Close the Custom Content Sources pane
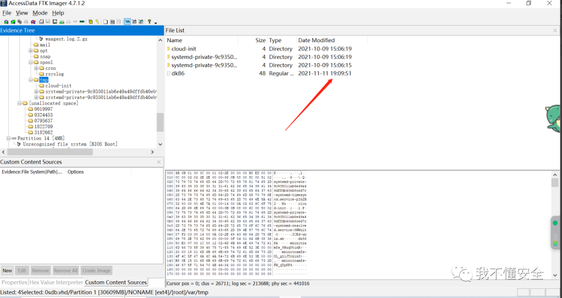 tap(159, 162)
